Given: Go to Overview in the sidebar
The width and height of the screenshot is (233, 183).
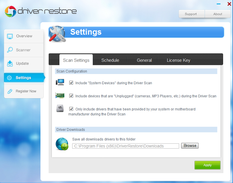Looking at the screenshot, I should (24, 36).
